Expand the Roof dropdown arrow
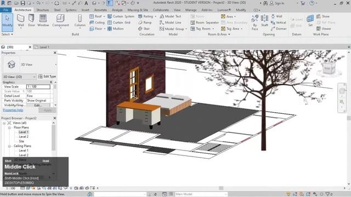The height and width of the screenshot is (197, 351). tap(104, 16)
